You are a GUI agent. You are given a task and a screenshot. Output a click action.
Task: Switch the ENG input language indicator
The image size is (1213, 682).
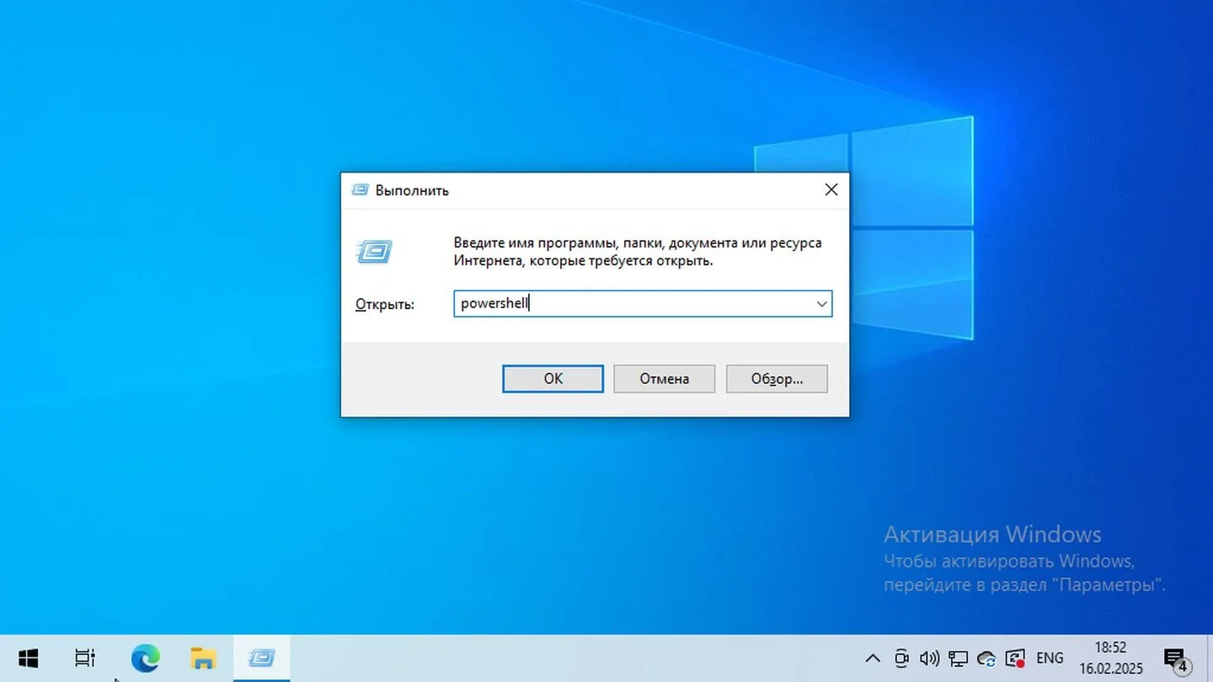tap(1050, 658)
